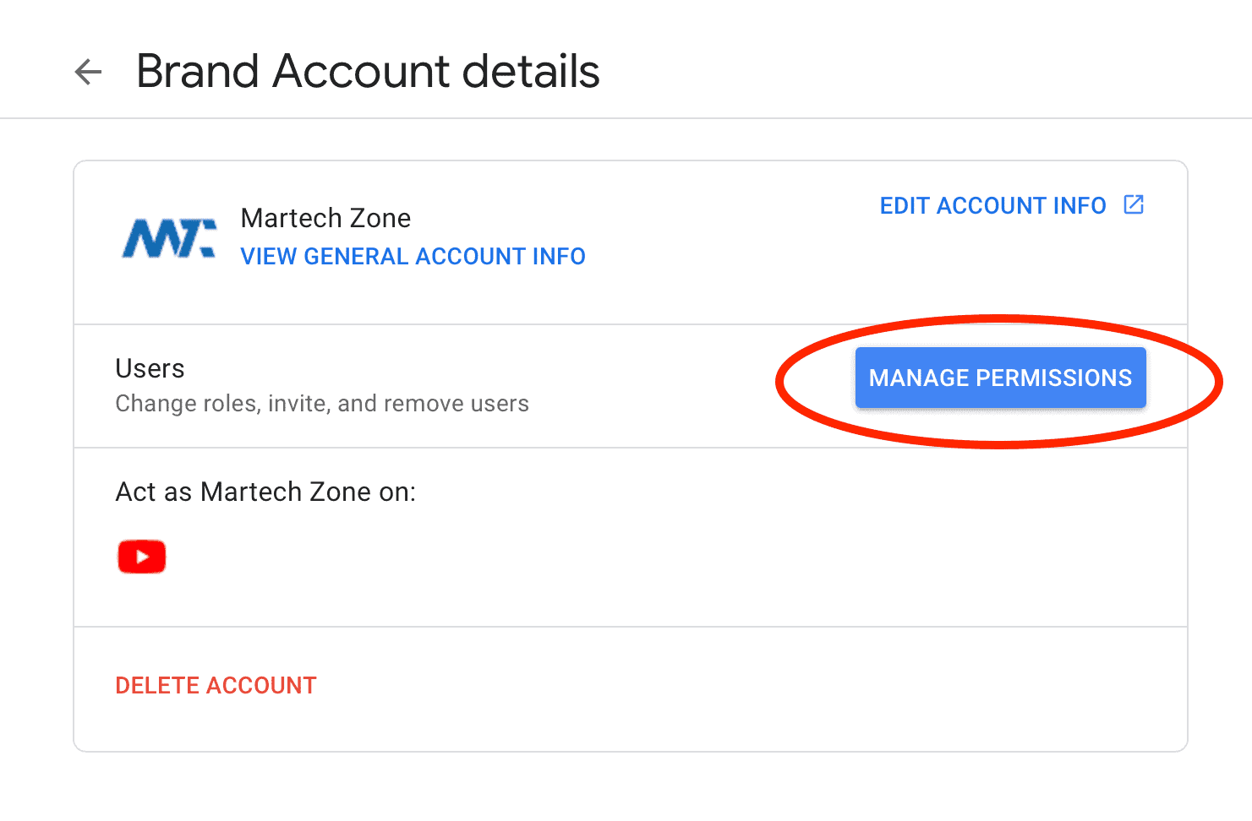The height and width of the screenshot is (821, 1252).
Task: Click the Martech Zone MT logo
Action: point(169,237)
